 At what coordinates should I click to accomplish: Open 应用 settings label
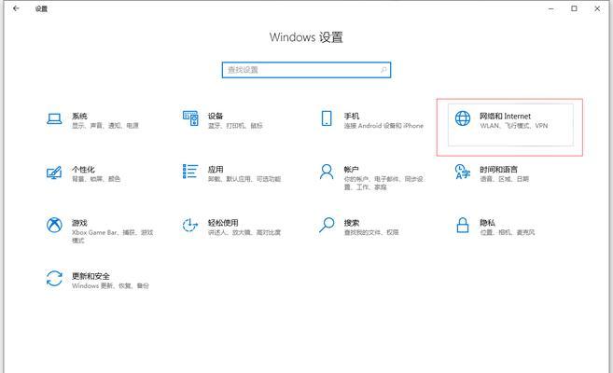(x=216, y=169)
